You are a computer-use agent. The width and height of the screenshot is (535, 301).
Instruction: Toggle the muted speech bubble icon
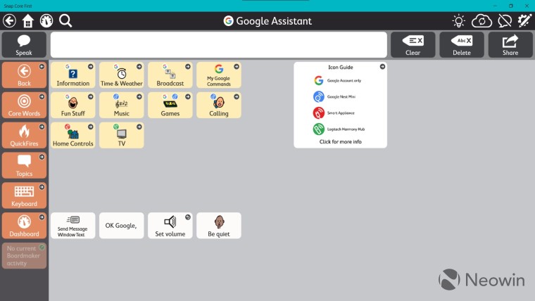505,21
